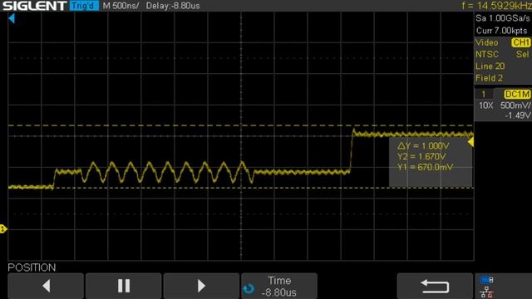Click the 500mV/ vertical scale readout
The image size is (532, 299).
[515, 105]
